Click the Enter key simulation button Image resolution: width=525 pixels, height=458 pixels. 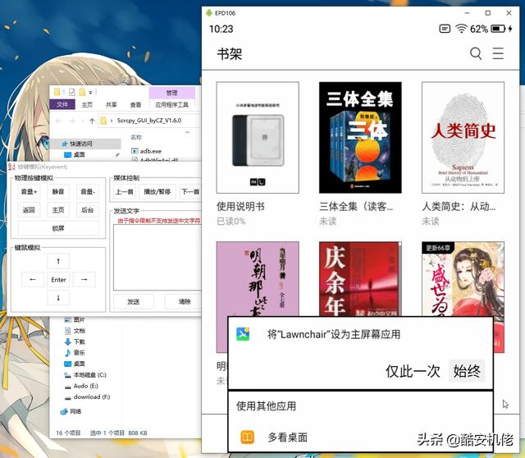coord(58,279)
